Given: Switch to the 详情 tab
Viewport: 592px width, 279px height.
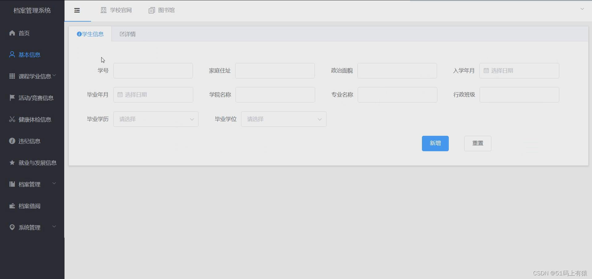Looking at the screenshot, I should click(x=127, y=34).
